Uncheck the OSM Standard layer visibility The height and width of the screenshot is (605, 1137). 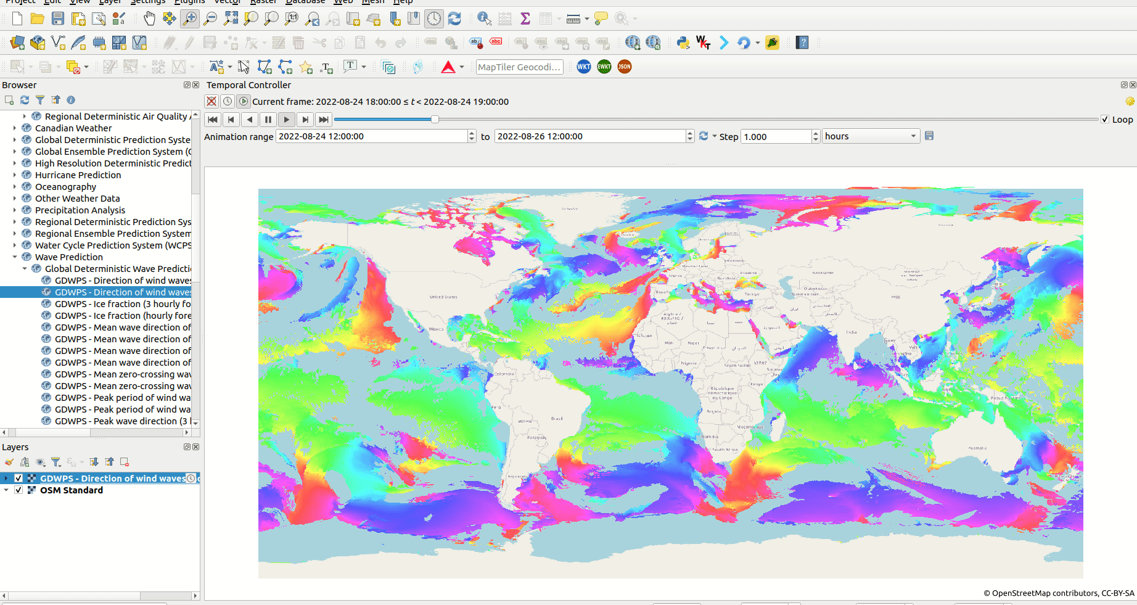(x=18, y=490)
